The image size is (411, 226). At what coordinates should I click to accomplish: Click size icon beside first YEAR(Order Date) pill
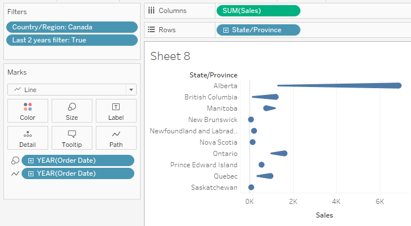coord(15,160)
